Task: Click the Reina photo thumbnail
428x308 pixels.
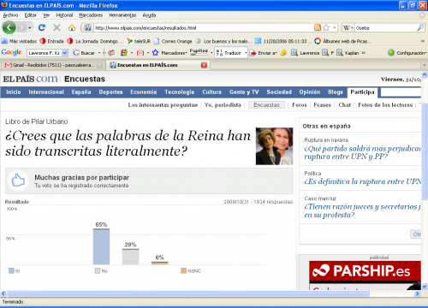Action: (274, 146)
